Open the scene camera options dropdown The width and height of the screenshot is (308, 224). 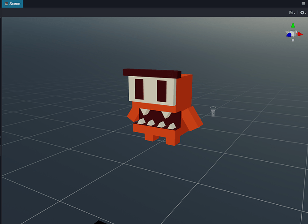point(292,13)
